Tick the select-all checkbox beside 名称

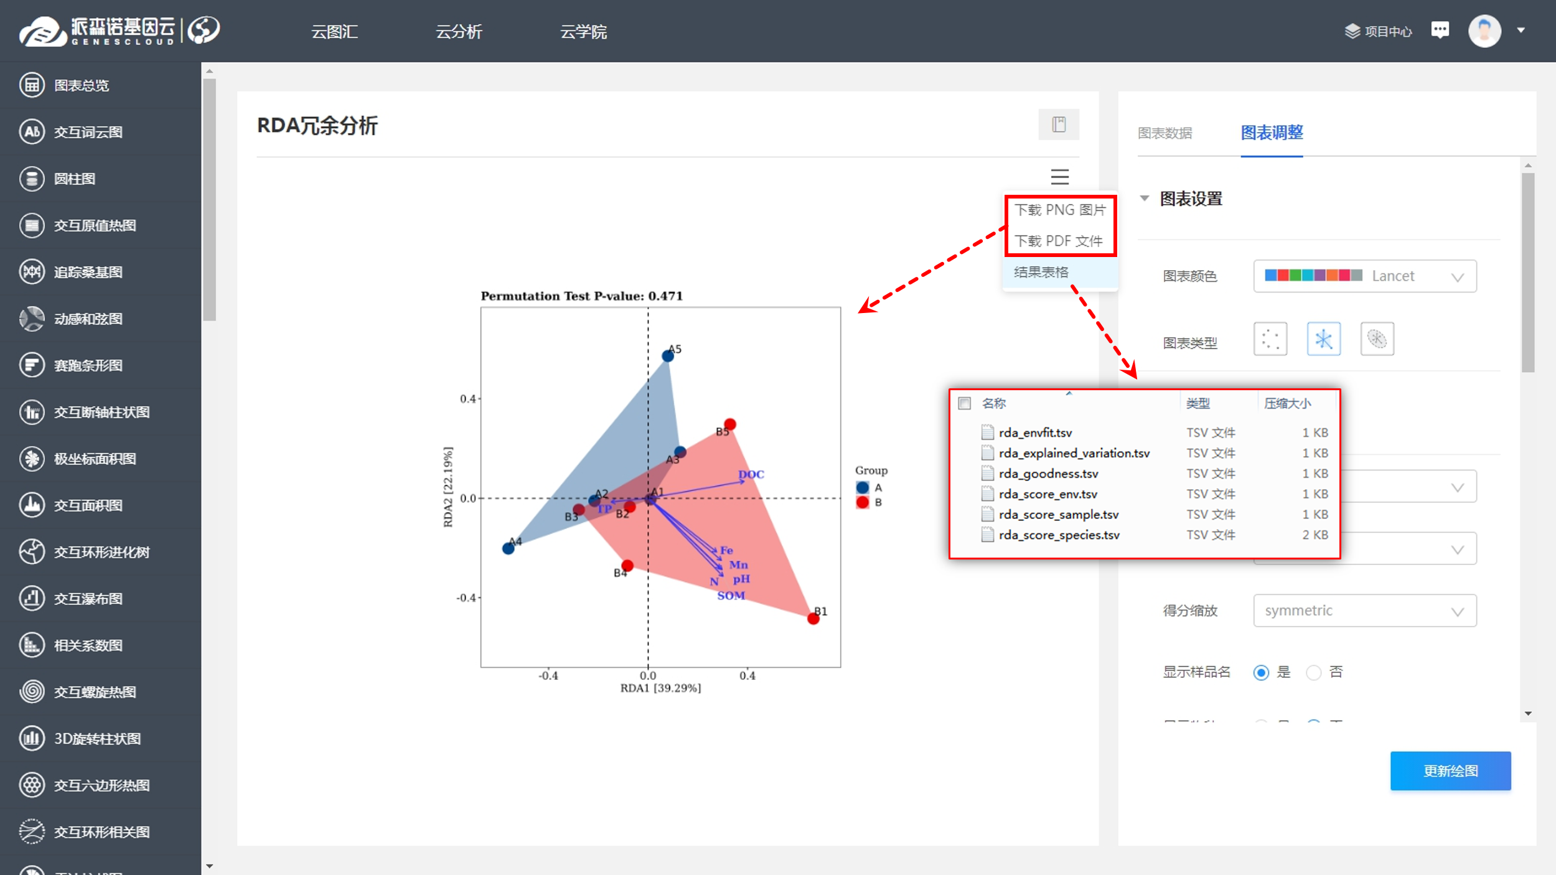coord(964,403)
